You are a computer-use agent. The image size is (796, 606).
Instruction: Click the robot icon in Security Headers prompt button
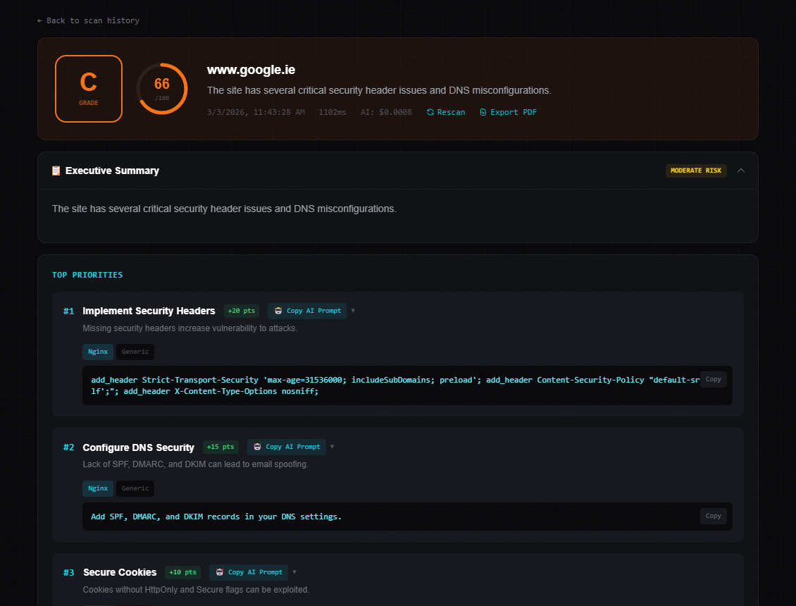[278, 311]
